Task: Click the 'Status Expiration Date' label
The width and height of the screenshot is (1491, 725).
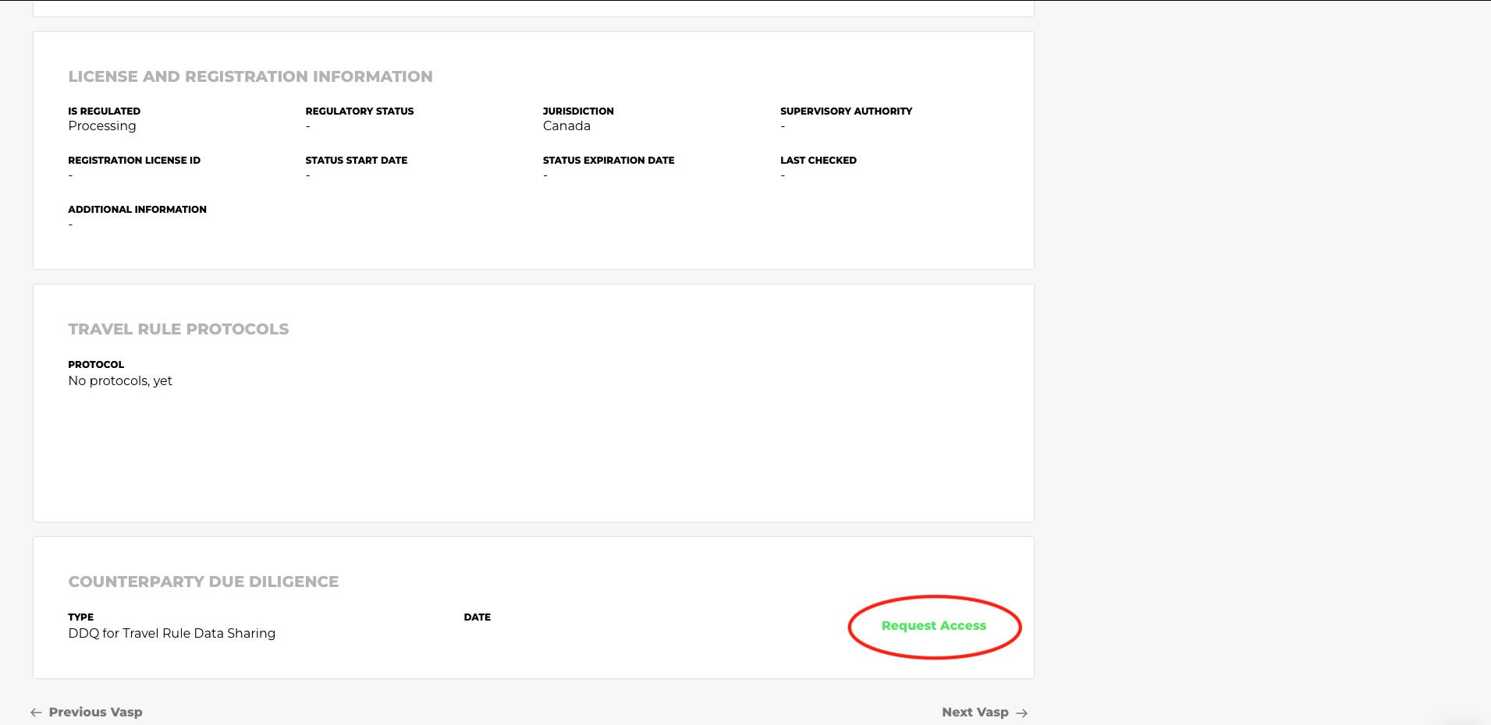Action: [x=609, y=161]
